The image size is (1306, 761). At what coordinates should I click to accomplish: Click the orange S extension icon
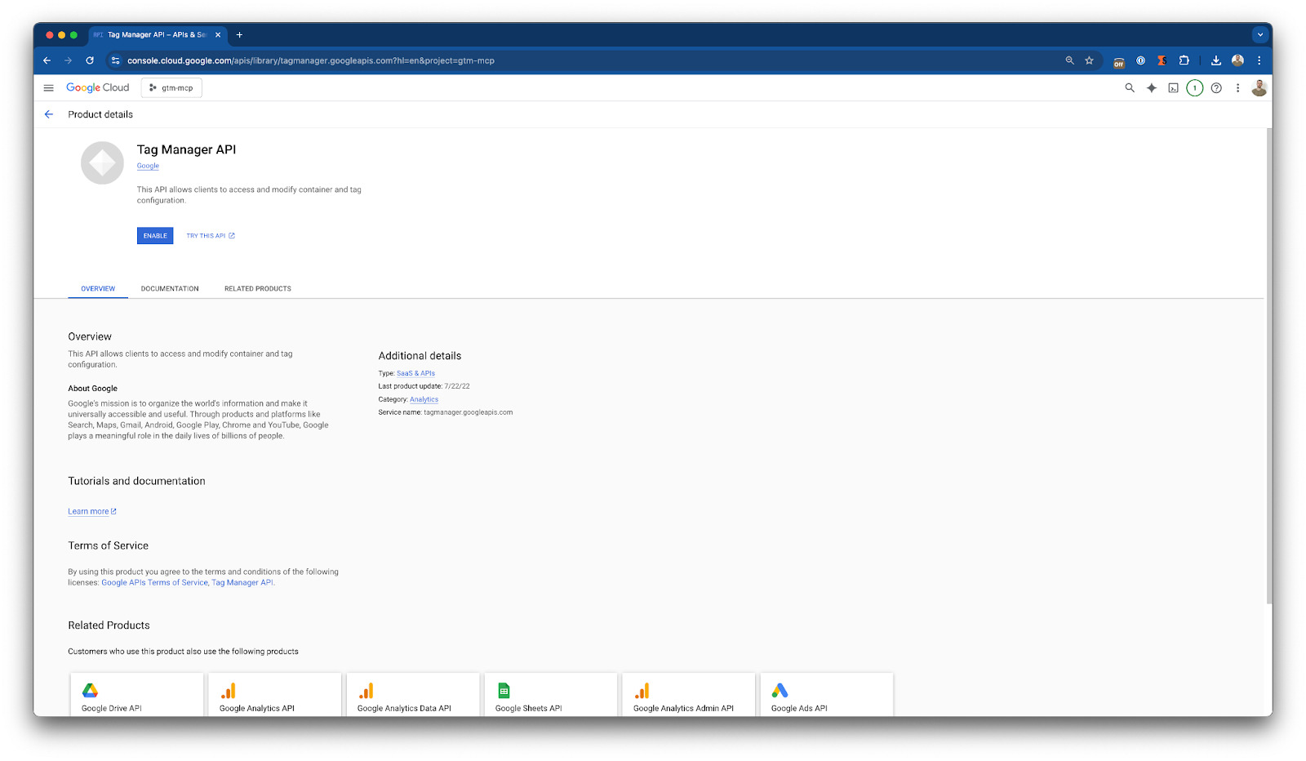1162,60
